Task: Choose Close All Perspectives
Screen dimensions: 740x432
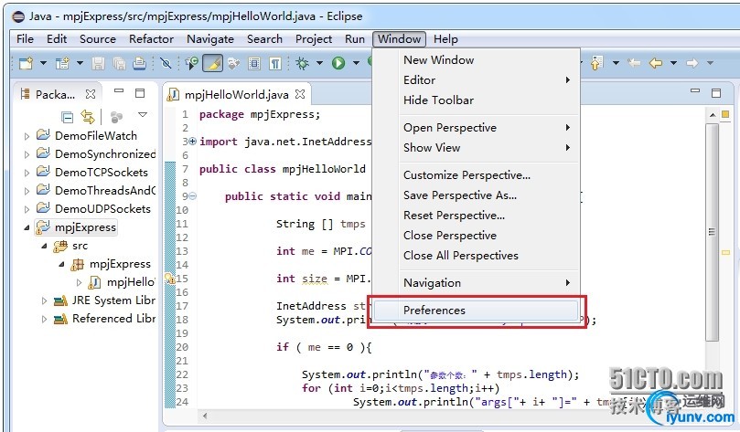Action: [x=476, y=256]
